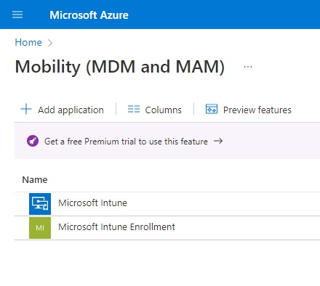Open free Premium trial banner text
Viewport: 320px width, 286px height.
click(x=126, y=142)
